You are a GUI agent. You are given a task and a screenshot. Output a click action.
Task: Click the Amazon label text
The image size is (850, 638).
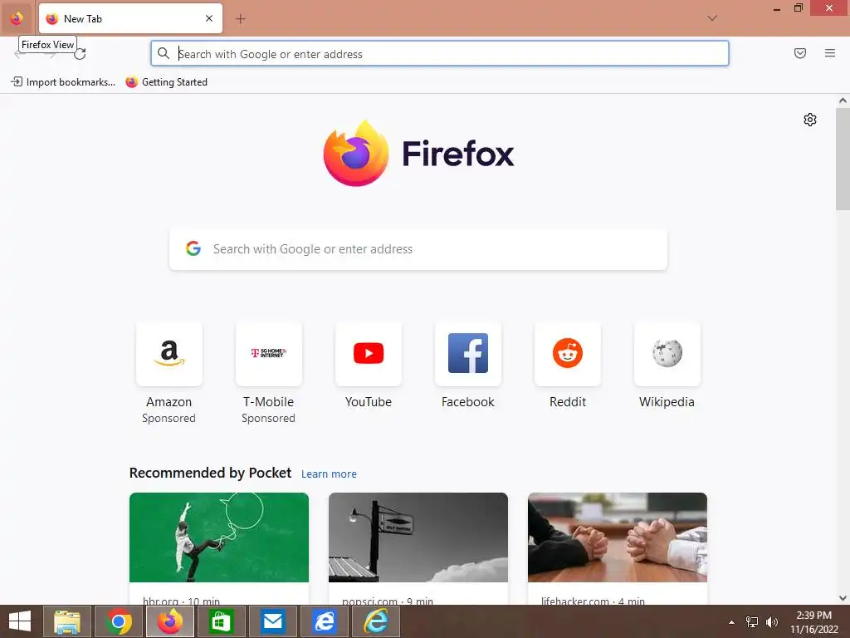pos(169,402)
